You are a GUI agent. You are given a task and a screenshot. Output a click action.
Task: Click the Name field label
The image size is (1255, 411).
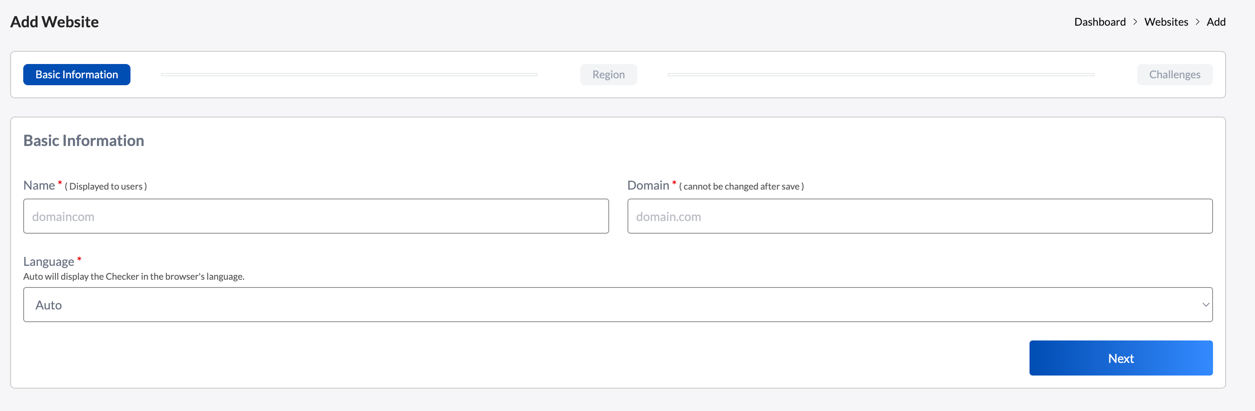(39, 186)
